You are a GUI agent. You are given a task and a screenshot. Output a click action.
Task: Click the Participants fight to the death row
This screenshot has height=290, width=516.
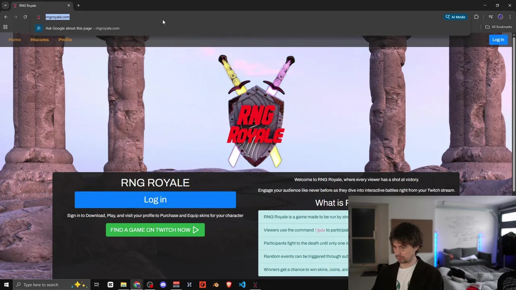303,243
